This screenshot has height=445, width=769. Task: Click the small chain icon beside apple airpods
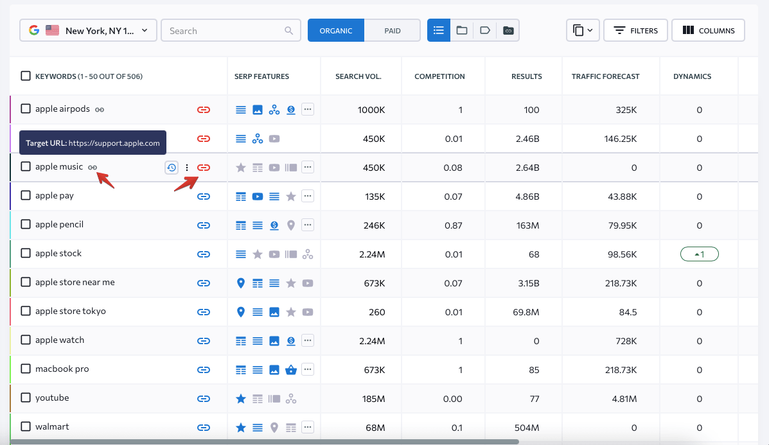pos(99,110)
